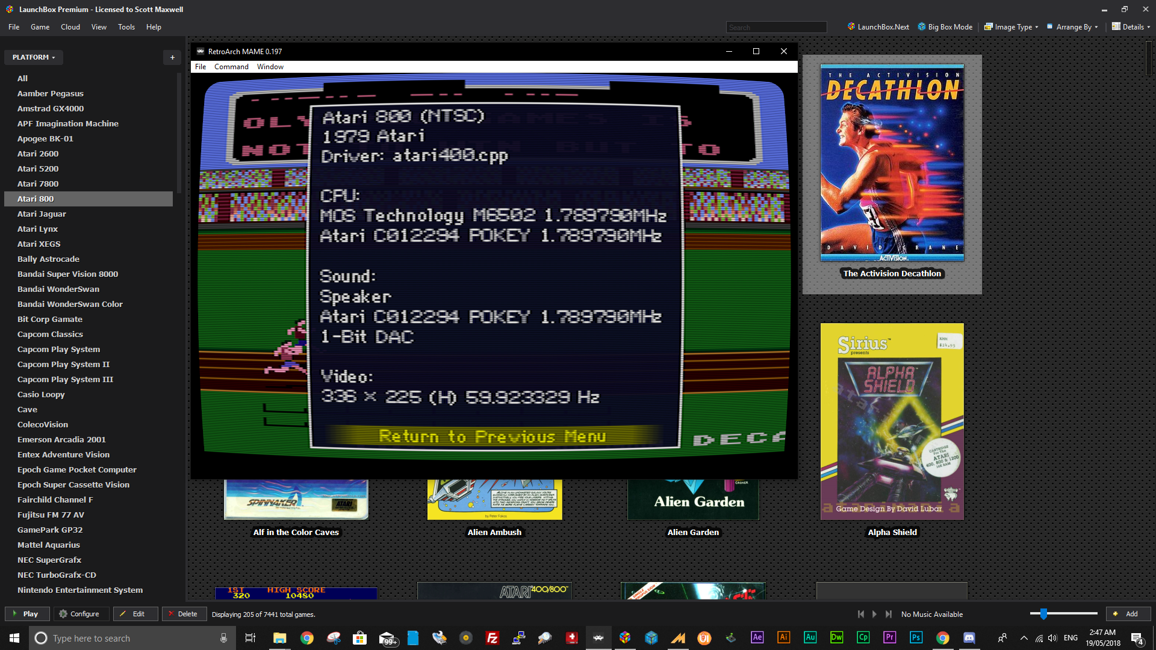Open LaunchBox taskbar icon

tap(625, 638)
